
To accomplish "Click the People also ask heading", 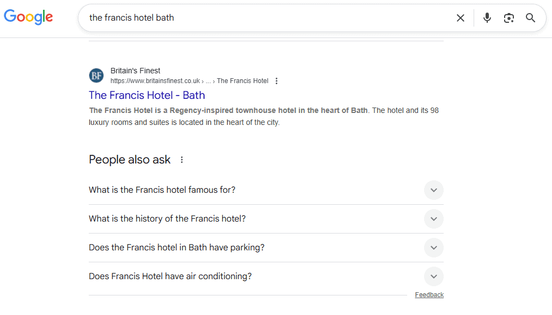I will click(x=129, y=159).
